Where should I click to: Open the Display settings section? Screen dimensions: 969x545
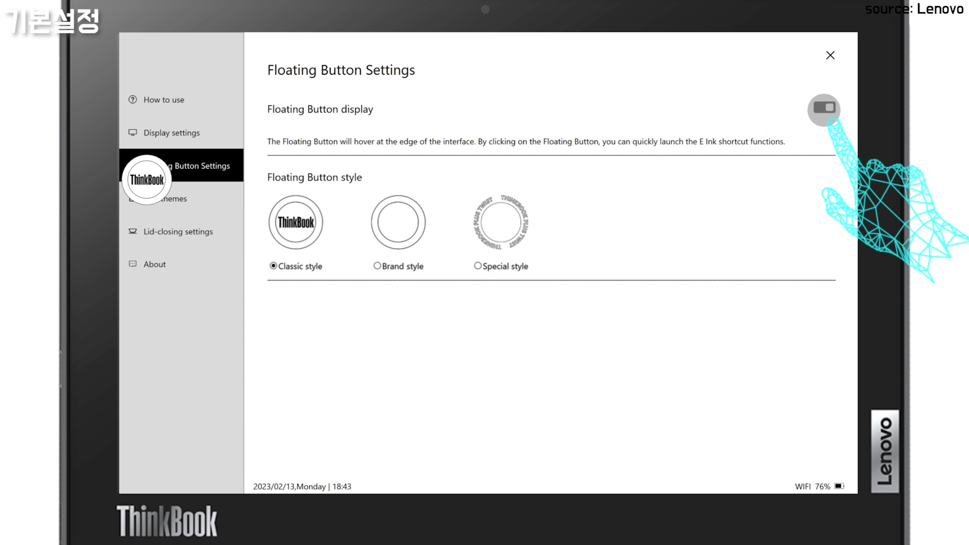(x=172, y=133)
